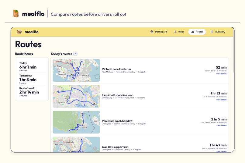Click the Rest of week 2 hr 14 min value
The height and width of the screenshot is (163, 245).
point(29,92)
